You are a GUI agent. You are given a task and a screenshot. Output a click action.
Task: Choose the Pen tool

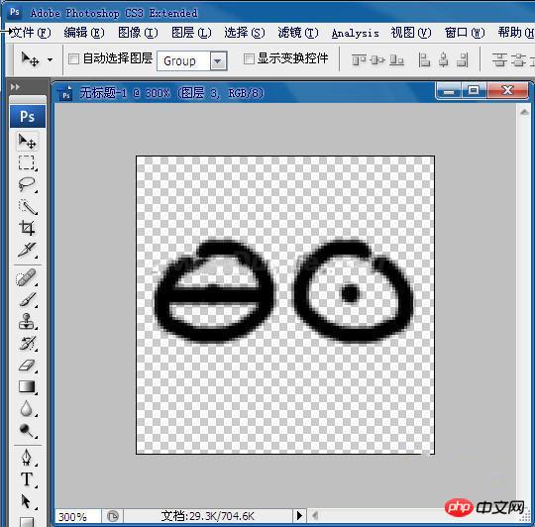click(27, 458)
